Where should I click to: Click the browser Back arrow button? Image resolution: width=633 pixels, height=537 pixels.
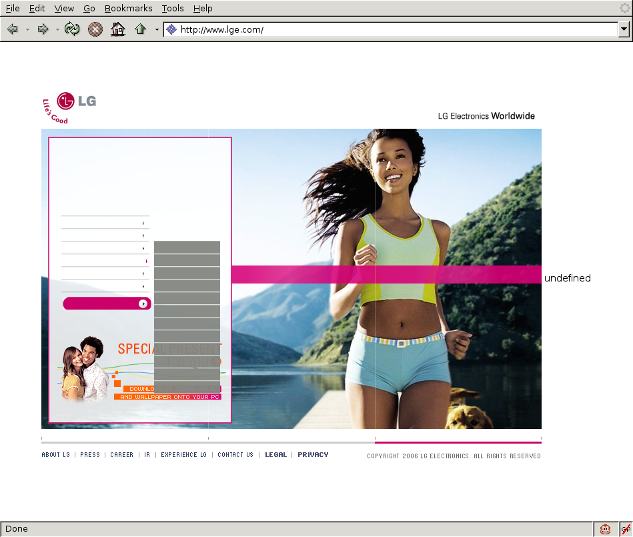[12, 29]
